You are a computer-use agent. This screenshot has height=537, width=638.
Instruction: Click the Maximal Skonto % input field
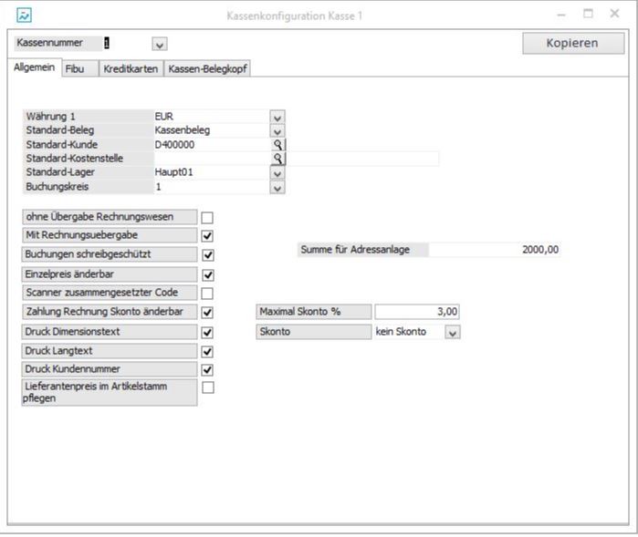[416, 312]
